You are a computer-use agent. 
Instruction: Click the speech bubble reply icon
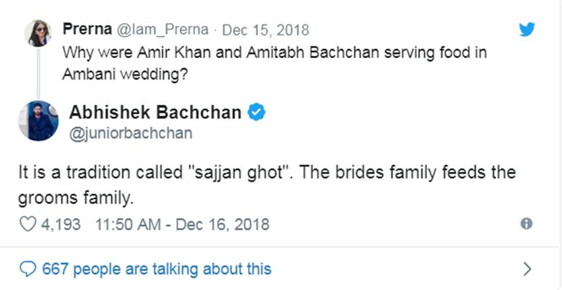[x=28, y=269]
